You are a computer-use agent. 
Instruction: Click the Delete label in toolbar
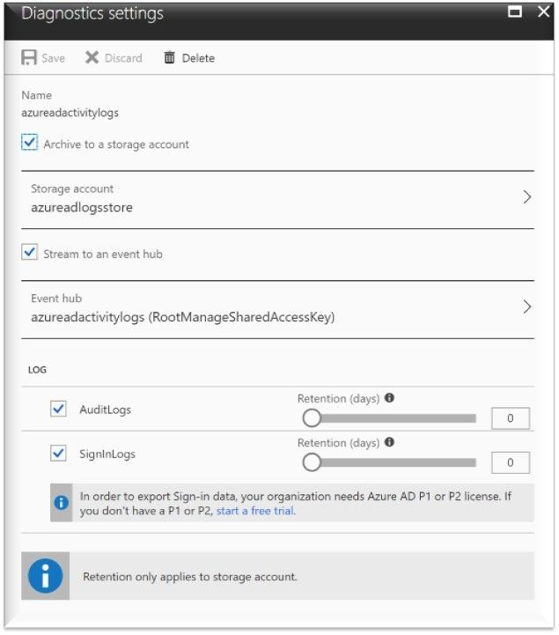[x=198, y=58]
